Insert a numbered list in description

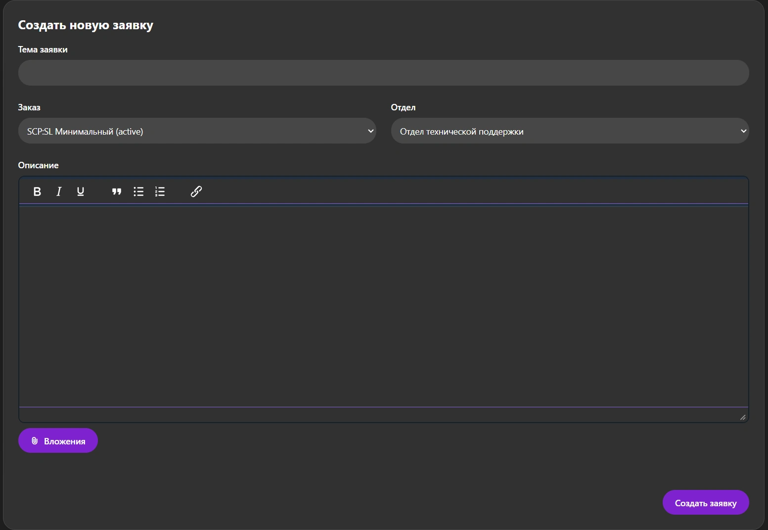[160, 192]
